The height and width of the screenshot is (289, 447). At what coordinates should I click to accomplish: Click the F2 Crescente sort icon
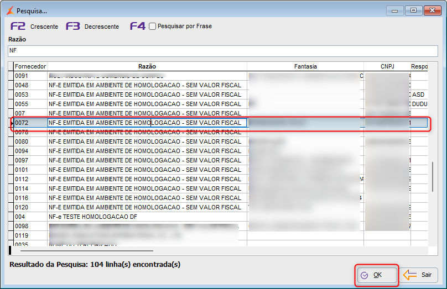point(18,26)
